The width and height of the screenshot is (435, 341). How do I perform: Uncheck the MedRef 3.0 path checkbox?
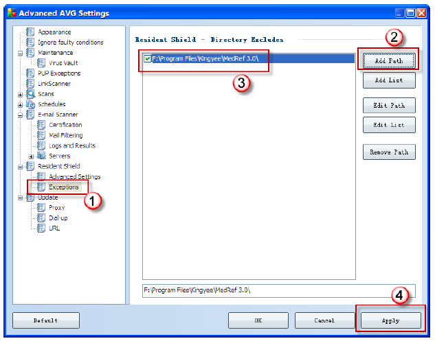pyautogui.click(x=147, y=58)
